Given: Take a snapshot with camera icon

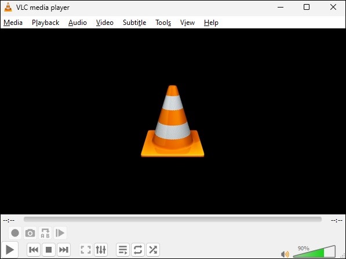Looking at the screenshot, I should (x=30, y=233).
